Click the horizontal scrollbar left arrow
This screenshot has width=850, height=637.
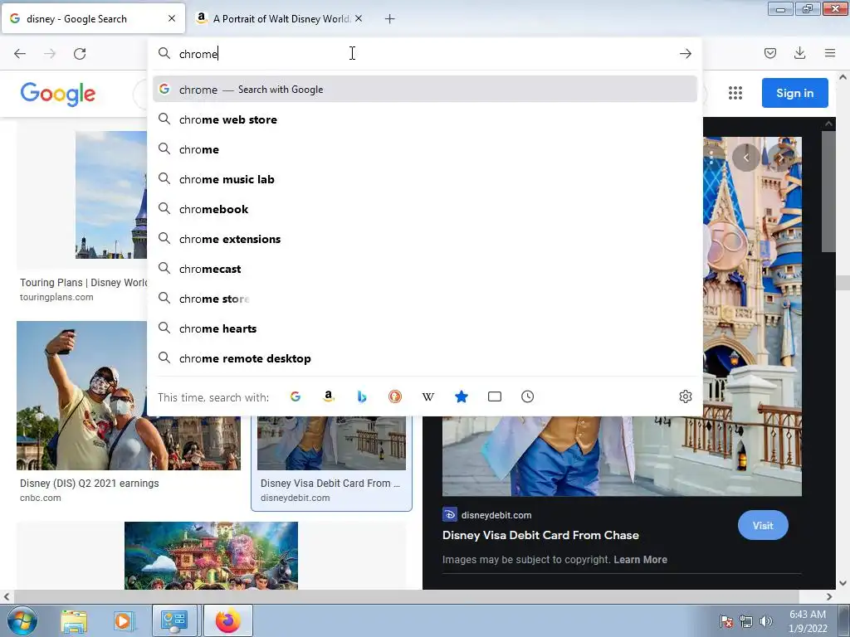point(6,596)
